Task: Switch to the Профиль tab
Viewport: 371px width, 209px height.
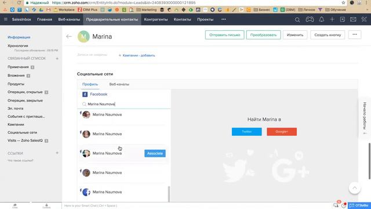Action: [x=90, y=84]
